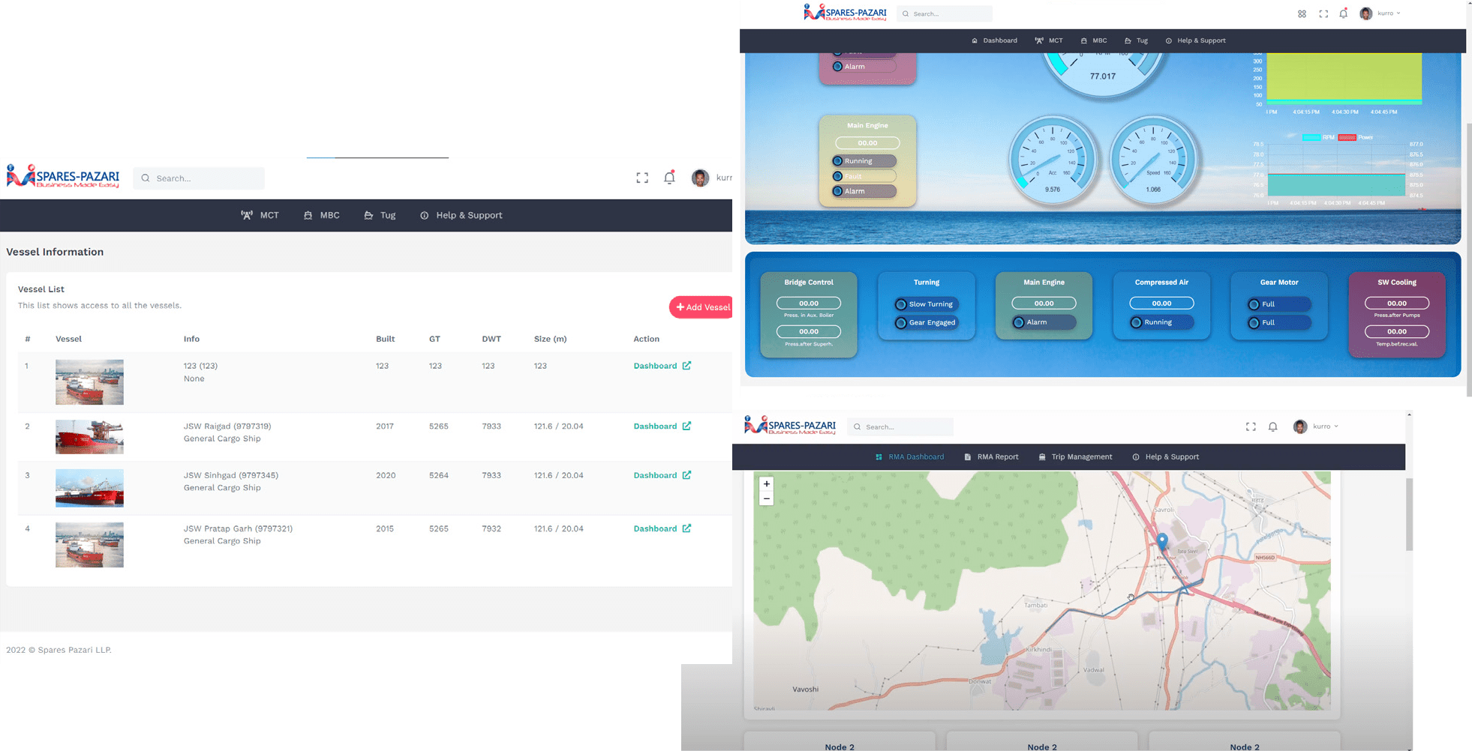Zoom in the map with plus button
Screen dimensions: 1472x751
[x=766, y=484]
